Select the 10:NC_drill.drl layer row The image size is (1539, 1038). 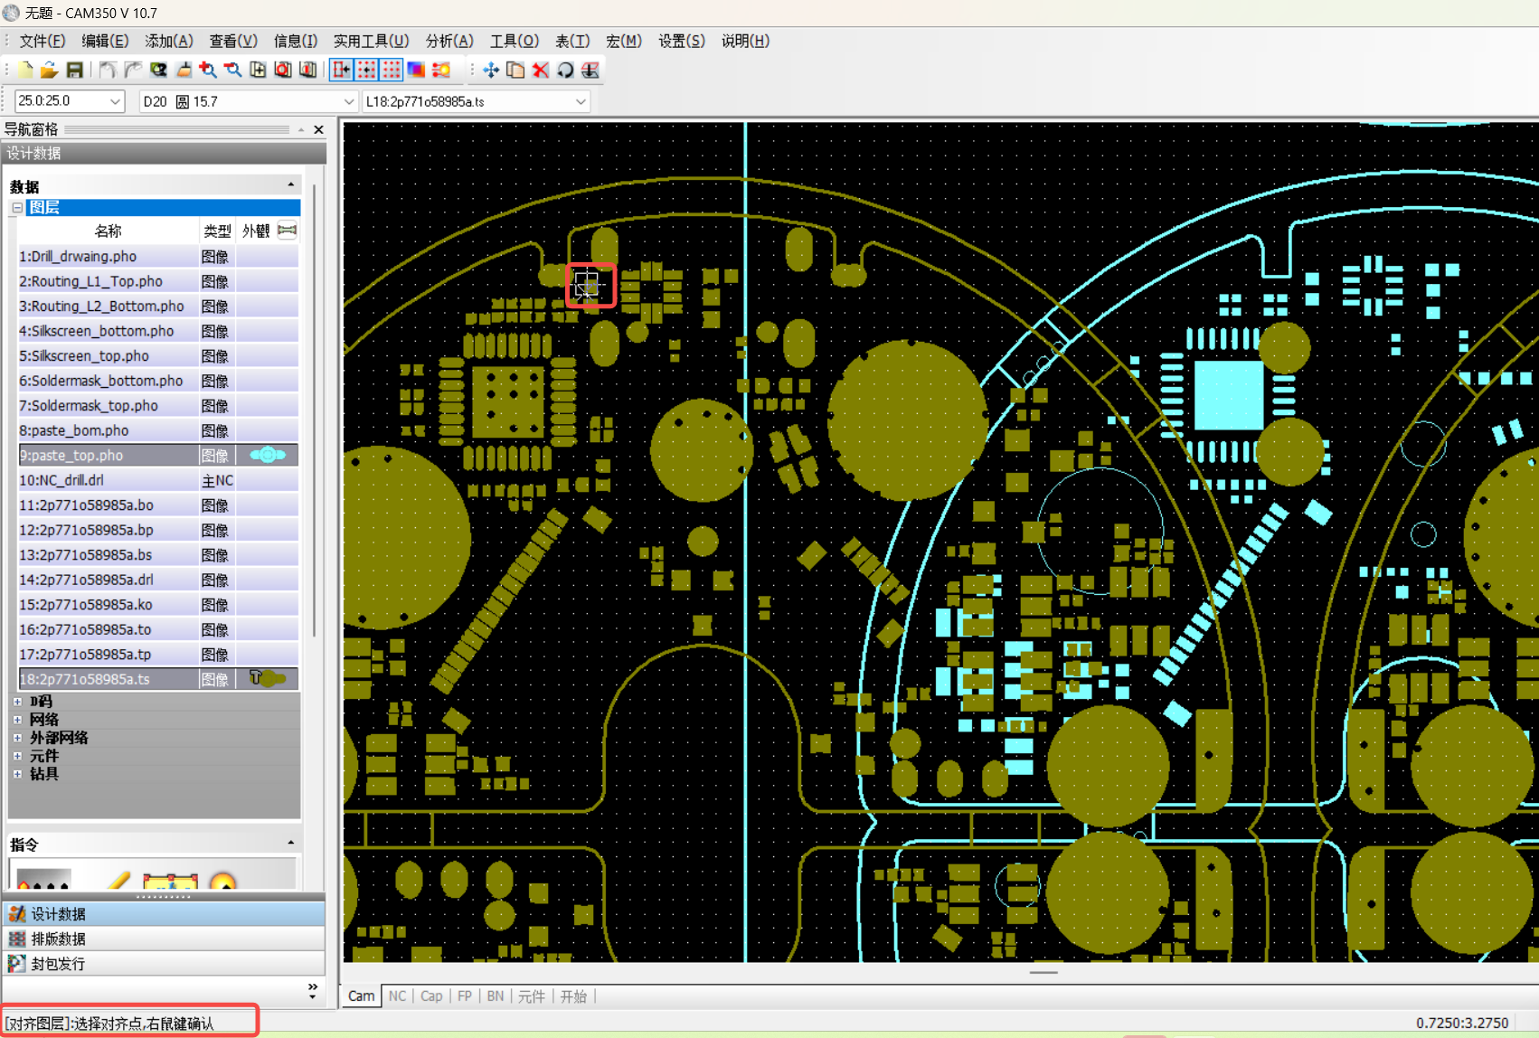[x=158, y=480]
